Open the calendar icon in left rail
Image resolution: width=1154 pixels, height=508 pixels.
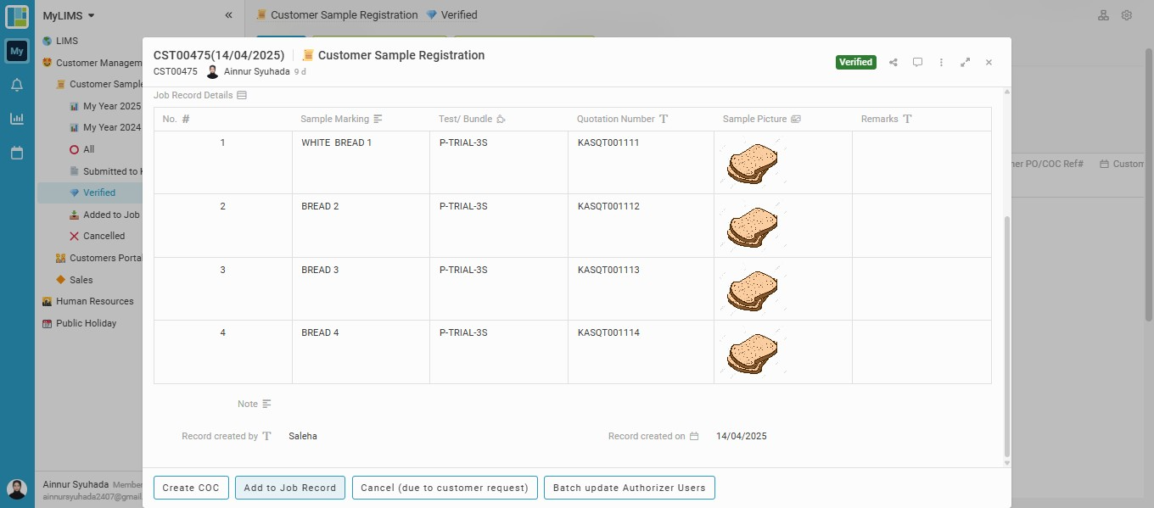click(17, 154)
